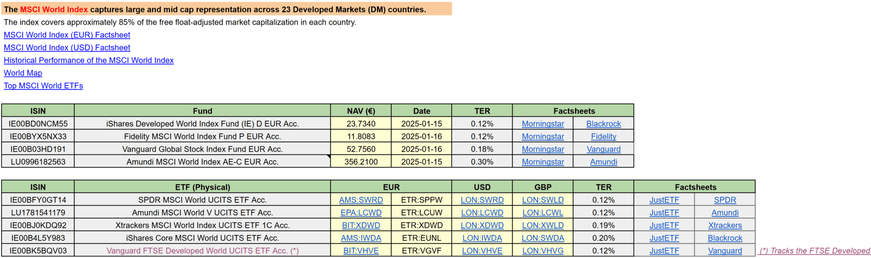Open JustETF link in iShares Core MSCI World row
The image size is (871, 258).
click(664, 238)
